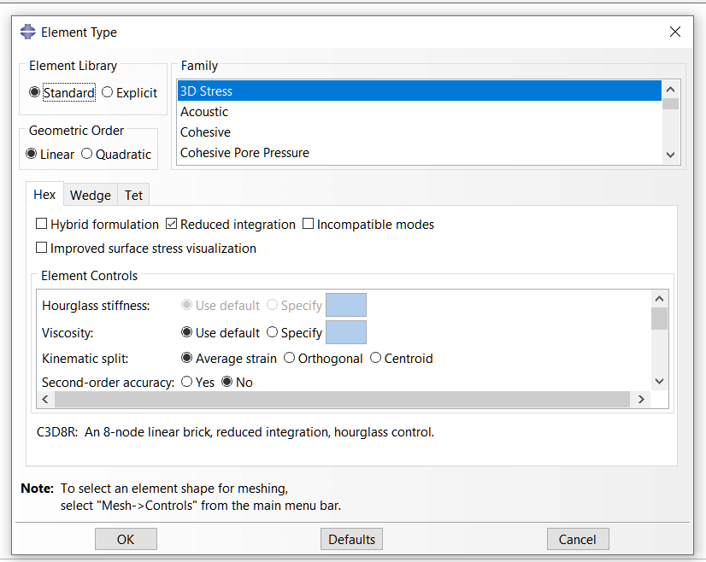Pick Cohesive Pore Pressure family
The width and height of the screenshot is (706, 562).
coord(244,153)
